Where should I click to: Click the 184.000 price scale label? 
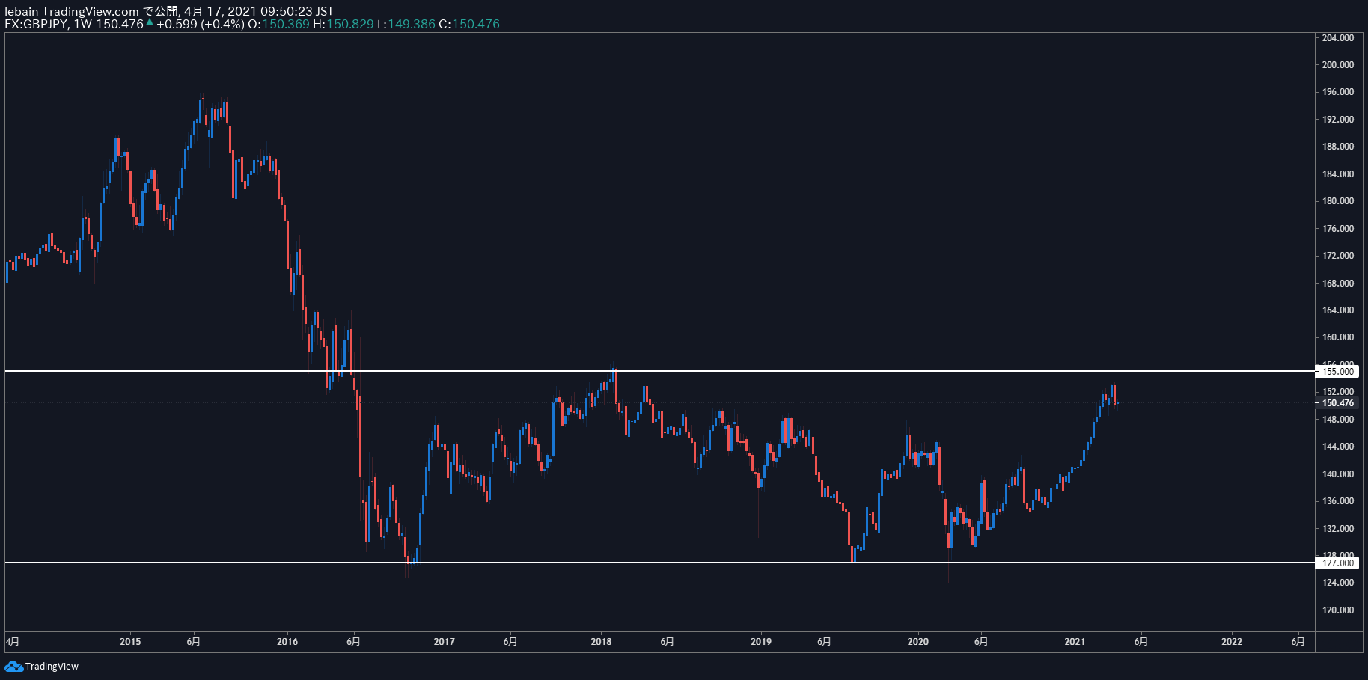coord(1338,174)
